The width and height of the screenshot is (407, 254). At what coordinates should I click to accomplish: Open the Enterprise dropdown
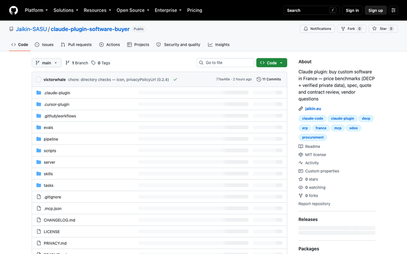(x=168, y=10)
